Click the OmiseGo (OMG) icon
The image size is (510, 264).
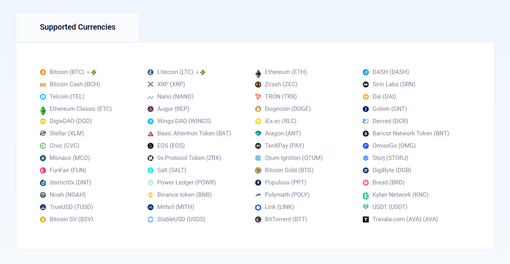(366, 146)
